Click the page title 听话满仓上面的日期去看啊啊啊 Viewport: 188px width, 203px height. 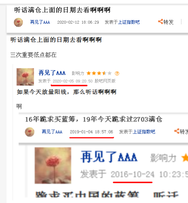pyautogui.click(x=62, y=10)
